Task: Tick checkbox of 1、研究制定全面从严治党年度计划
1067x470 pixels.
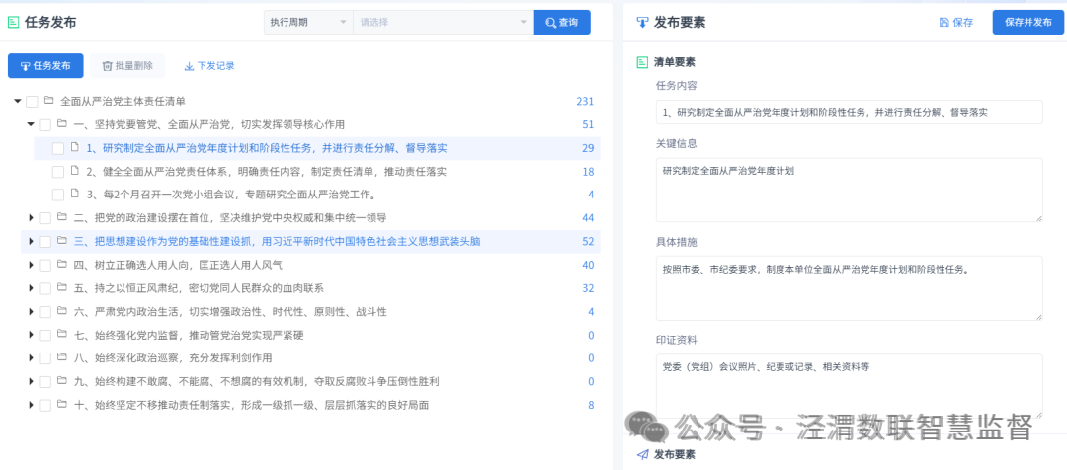Action: [x=58, y=148]
